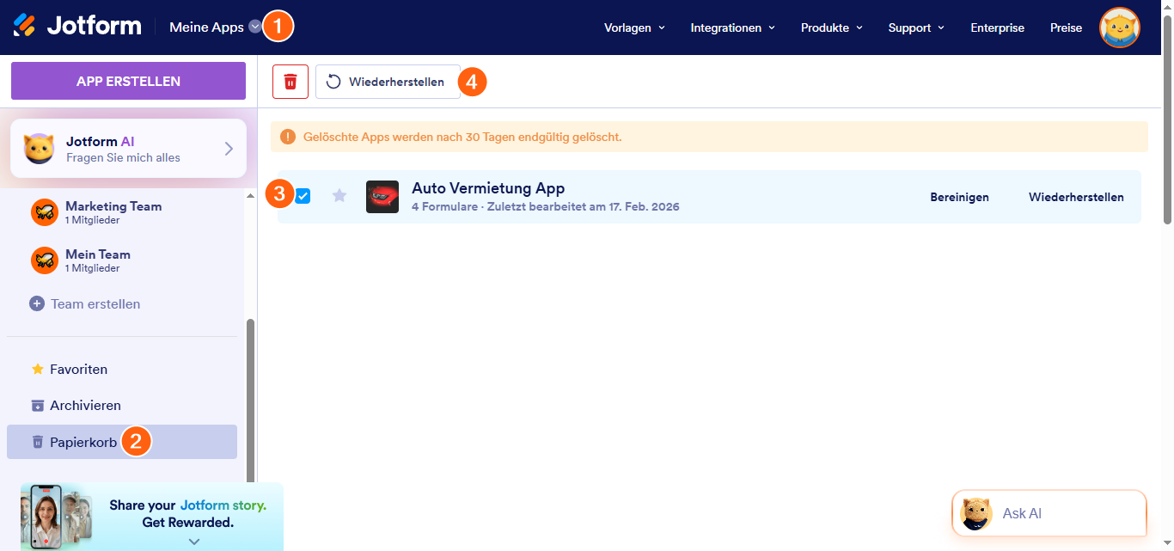Open the Favoriten folder

(x=122, y=369)
